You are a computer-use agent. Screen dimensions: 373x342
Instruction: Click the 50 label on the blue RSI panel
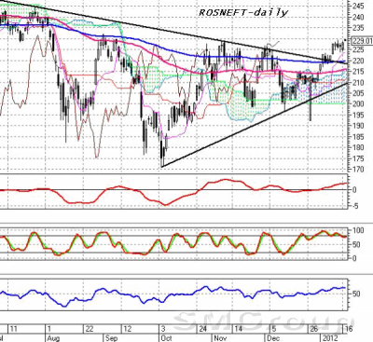pos(357,294)
